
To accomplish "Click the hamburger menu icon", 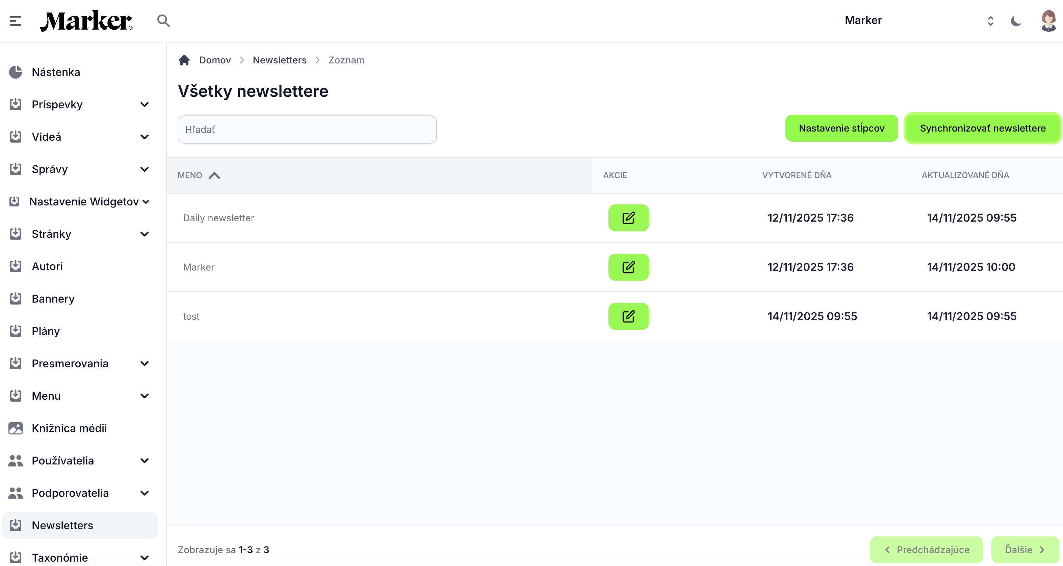I will (x=16, y=21).
